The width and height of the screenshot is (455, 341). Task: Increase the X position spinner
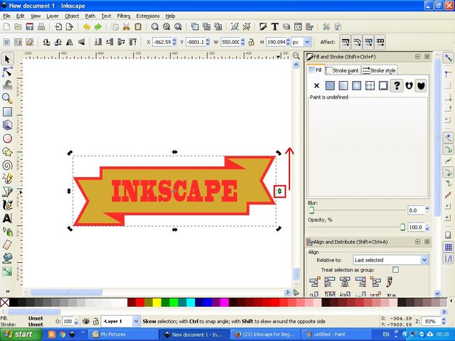point(174,40)
